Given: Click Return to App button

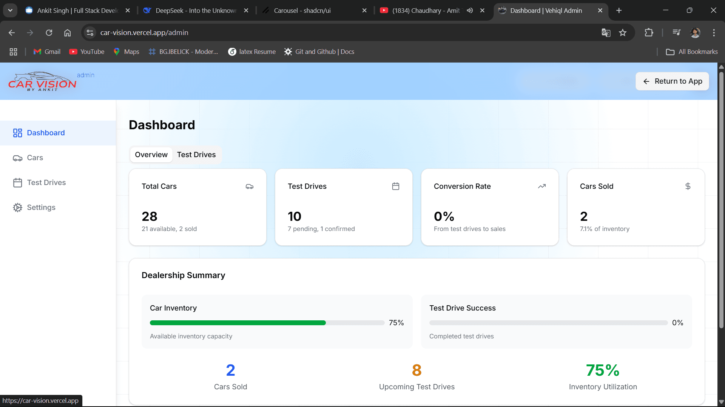Looking at the screenshot, I should (x=672, y=81).
